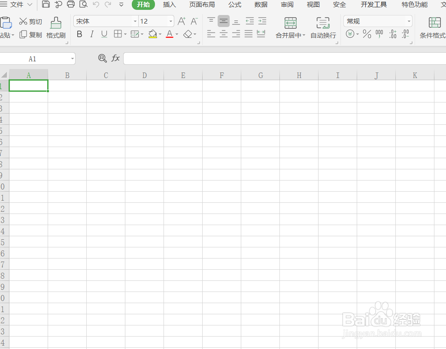The width and height of the screenshot is (446, 349).
Task: Select the 开始 (Home) tab
Action: [x=143, y=5]
